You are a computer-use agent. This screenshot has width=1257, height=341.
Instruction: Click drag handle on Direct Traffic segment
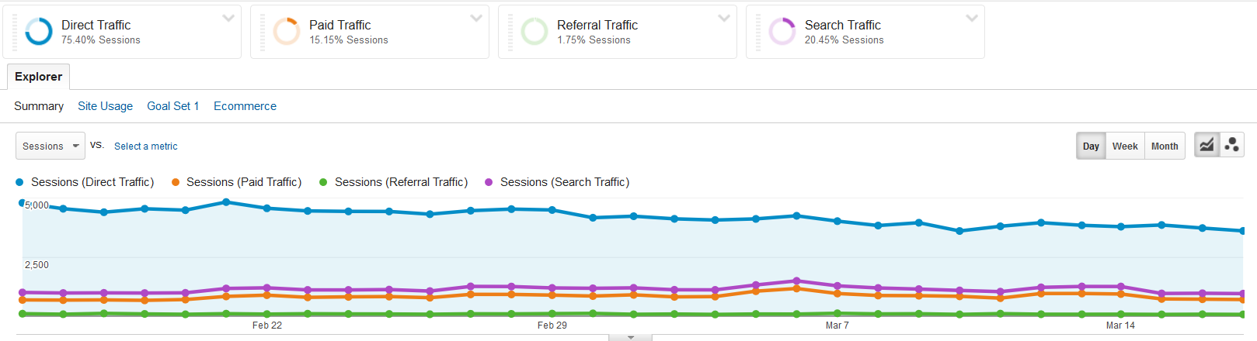pos(15,32)
